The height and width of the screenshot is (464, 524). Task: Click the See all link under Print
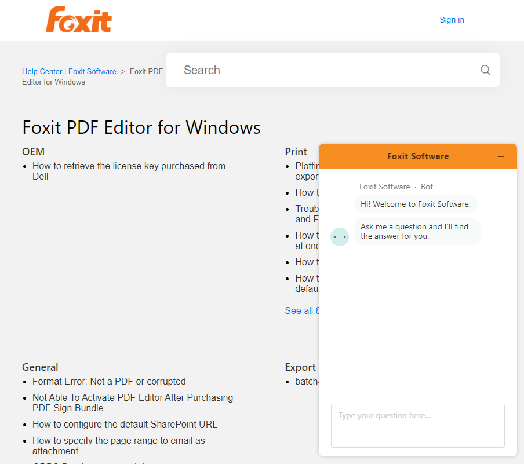click(302, 310)
